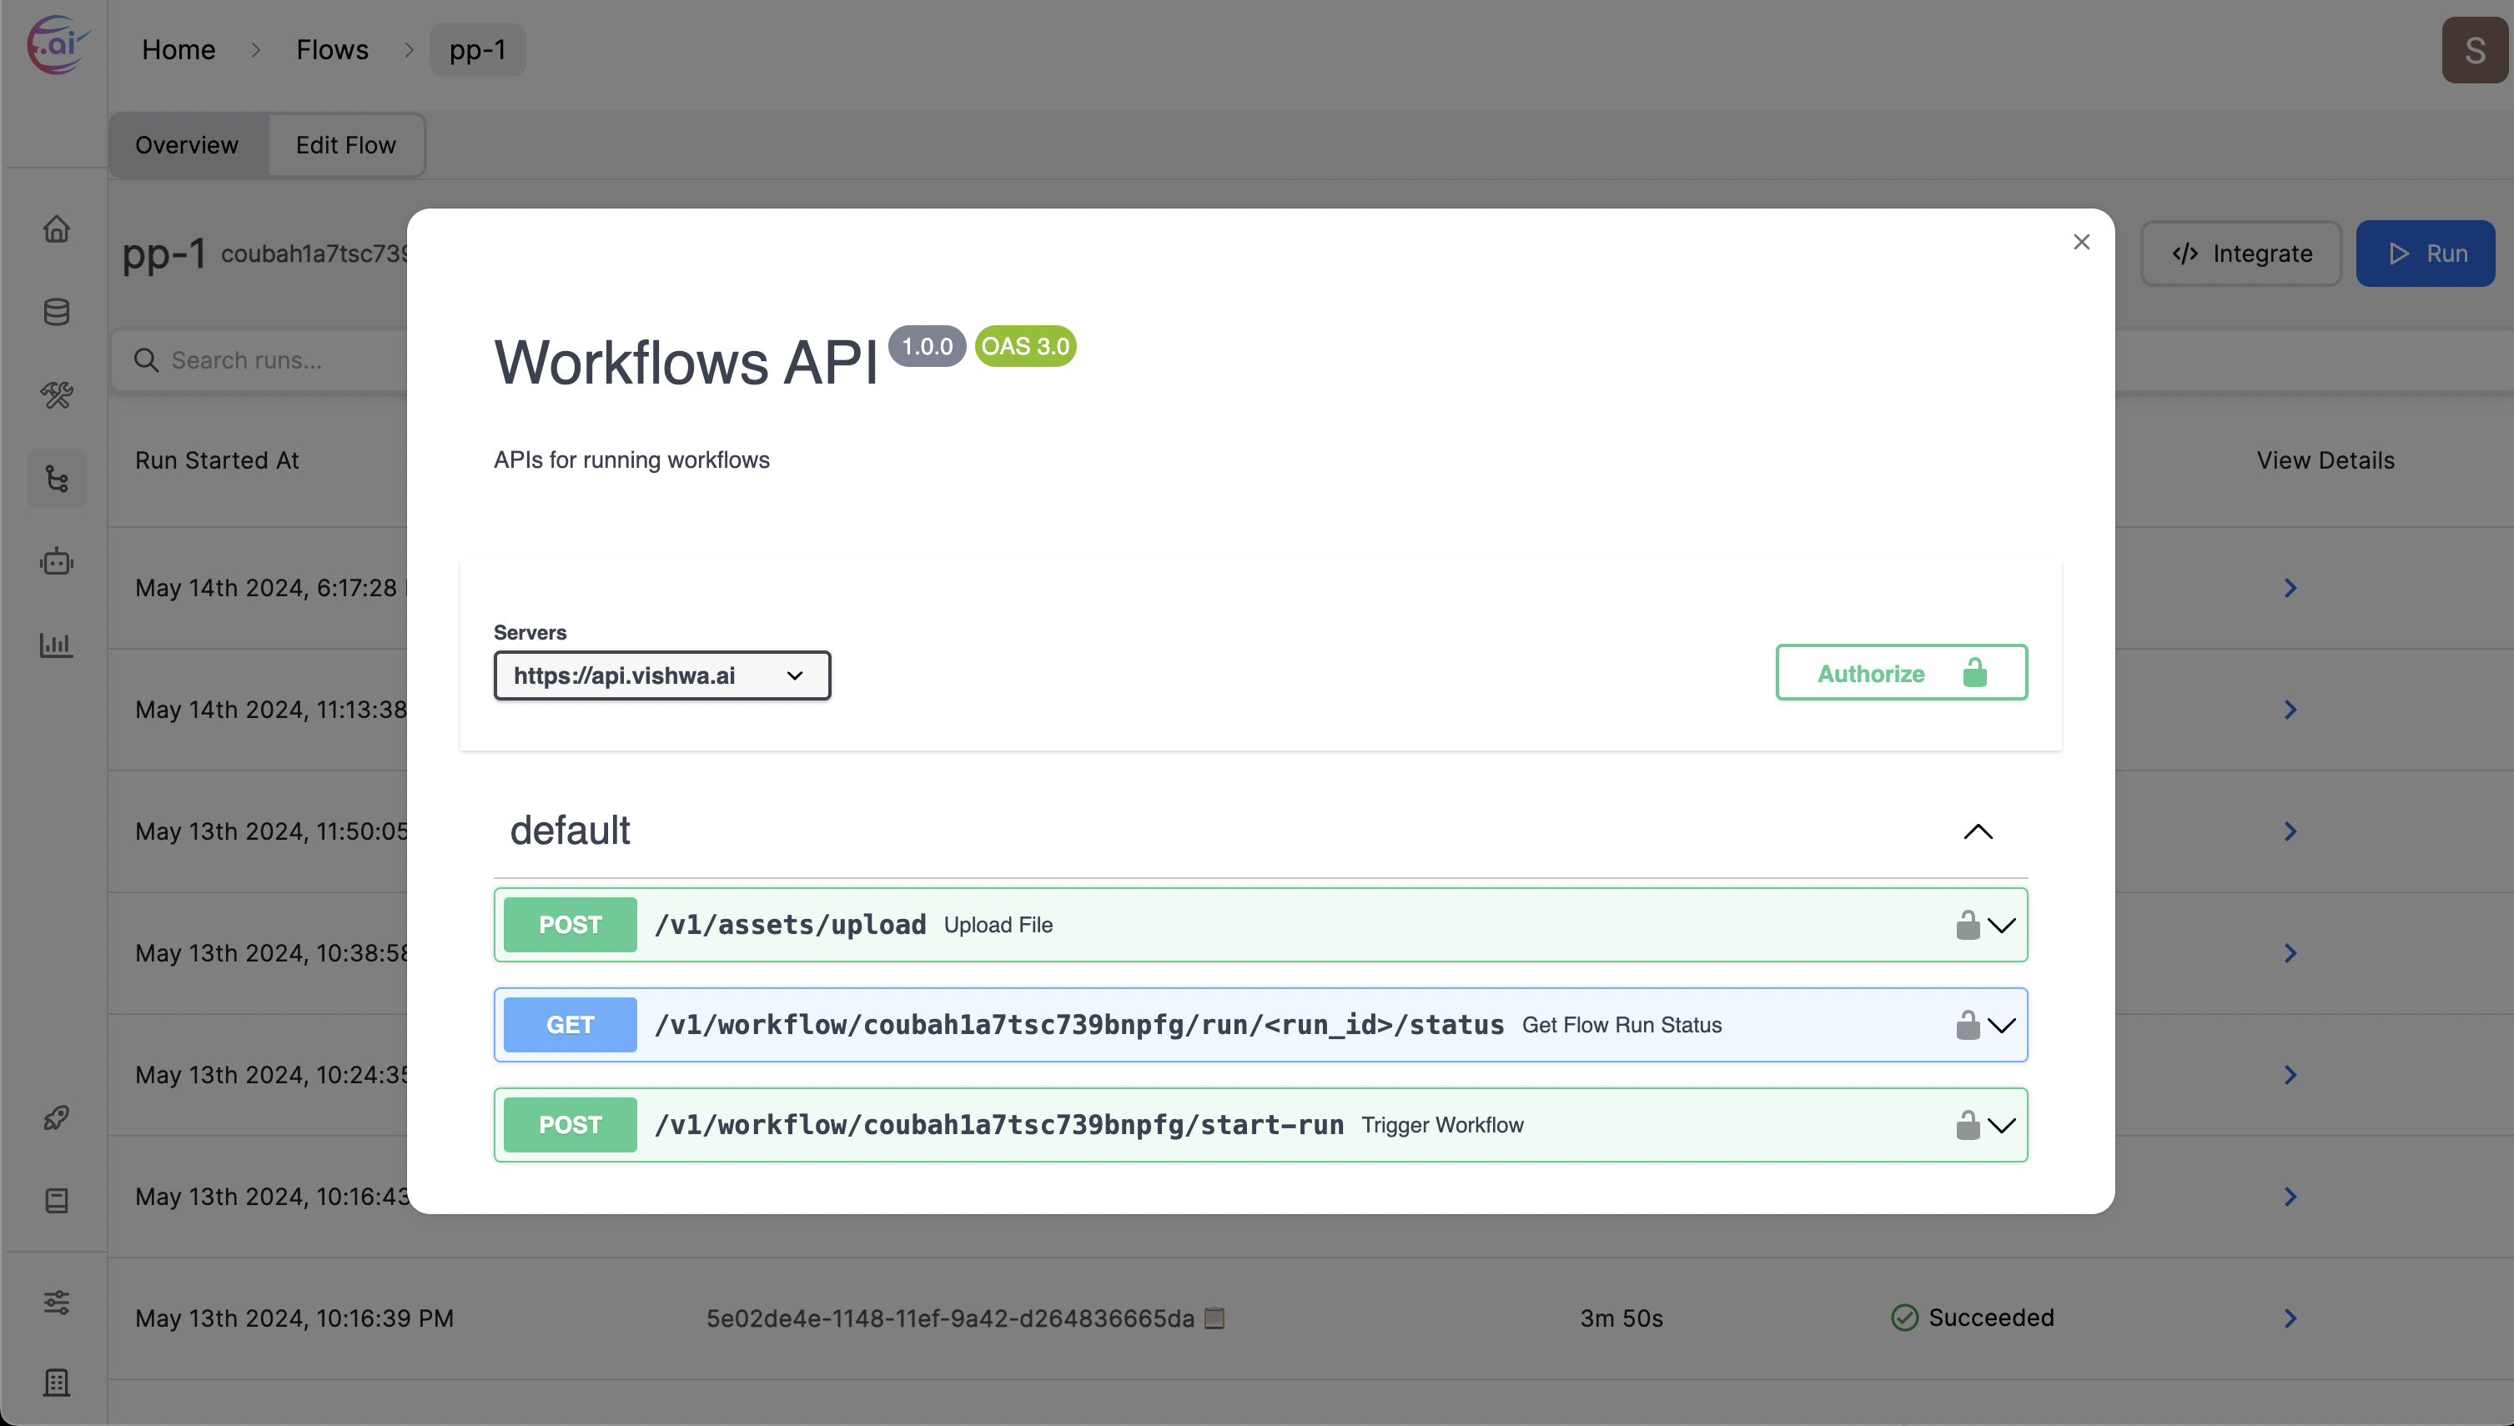The width and height of the screenshot is (2514, 1426).
Task: Open the database icon in sidebar
Action: click(x=57, y=313)
